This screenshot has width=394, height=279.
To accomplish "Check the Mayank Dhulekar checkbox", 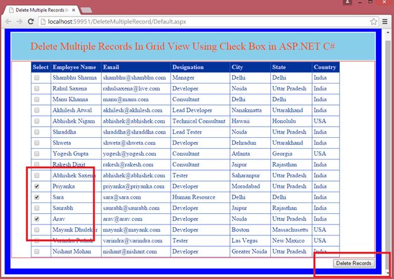I will point(37,230).
